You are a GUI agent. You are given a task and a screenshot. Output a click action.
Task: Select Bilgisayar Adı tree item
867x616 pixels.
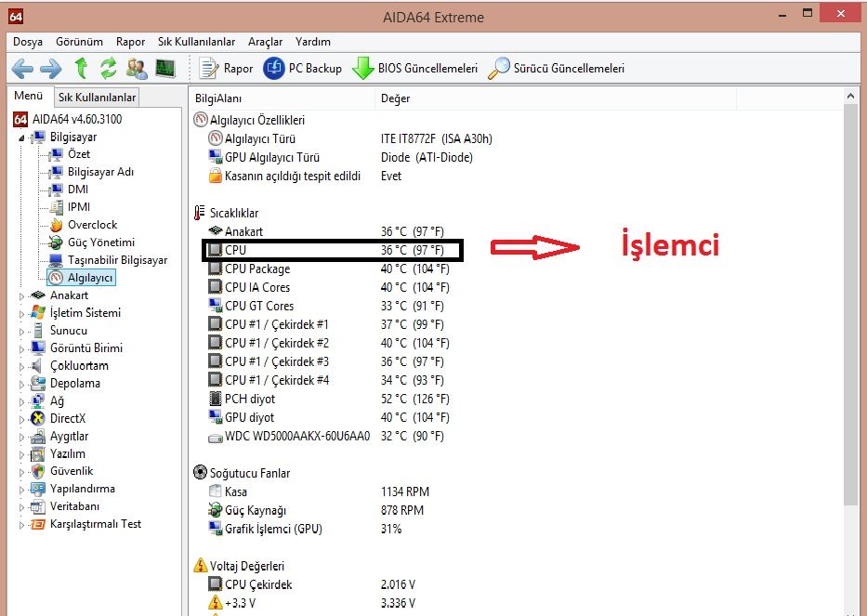[x=91, y=172]
